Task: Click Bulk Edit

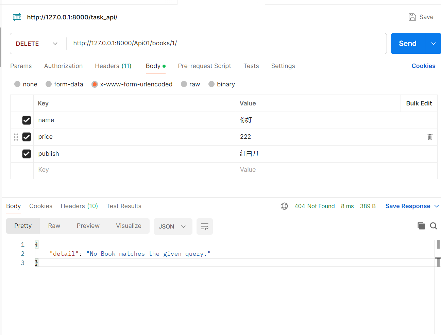Action: 419,103
